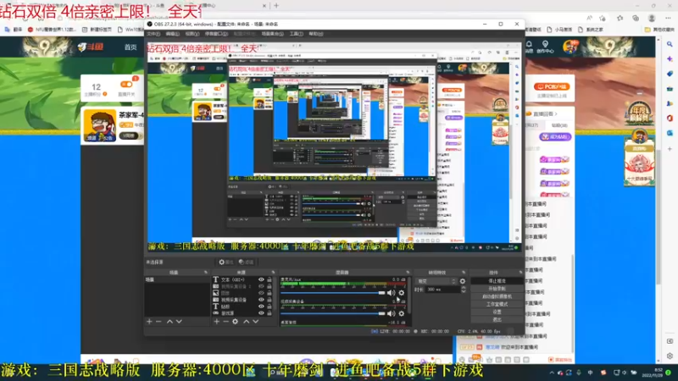Open Edge sidebar search icon
Viewport: 678px width, 381px height.
(670, 44)
